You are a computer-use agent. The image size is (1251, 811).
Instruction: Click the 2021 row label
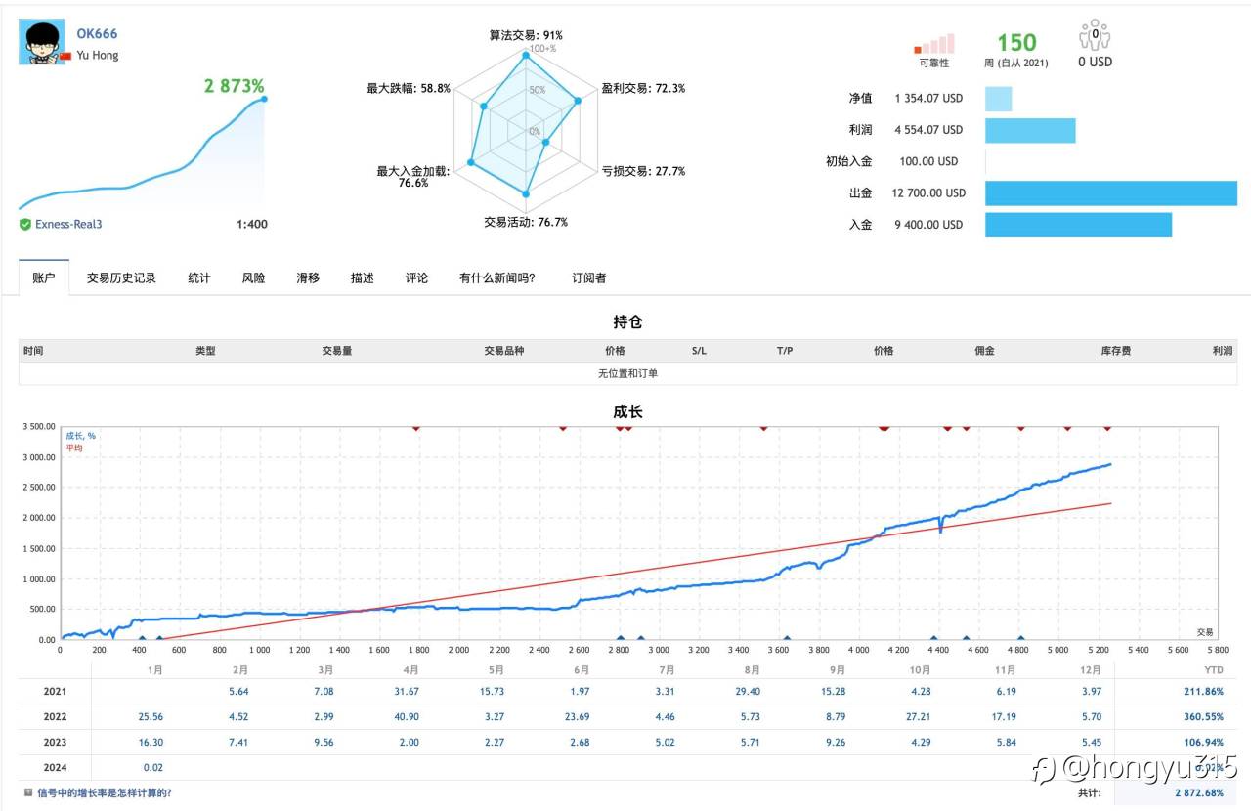[x=55, y=692]
